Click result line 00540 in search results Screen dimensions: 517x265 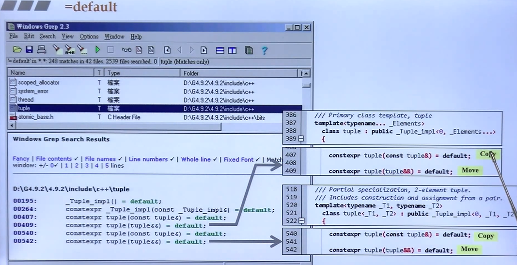pos(120,234)
